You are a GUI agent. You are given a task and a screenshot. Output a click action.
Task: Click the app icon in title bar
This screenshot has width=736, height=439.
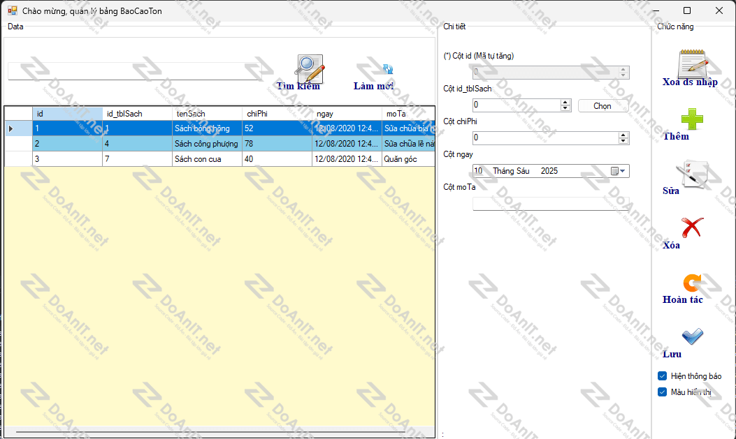pos(12,10)
